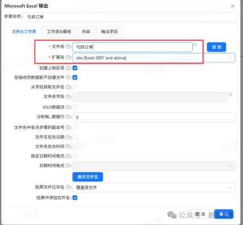This screenshot has height=225, width=243.
Task: Click variable icon right of 文件名字段 input
Action: click(x=230, y=94)
